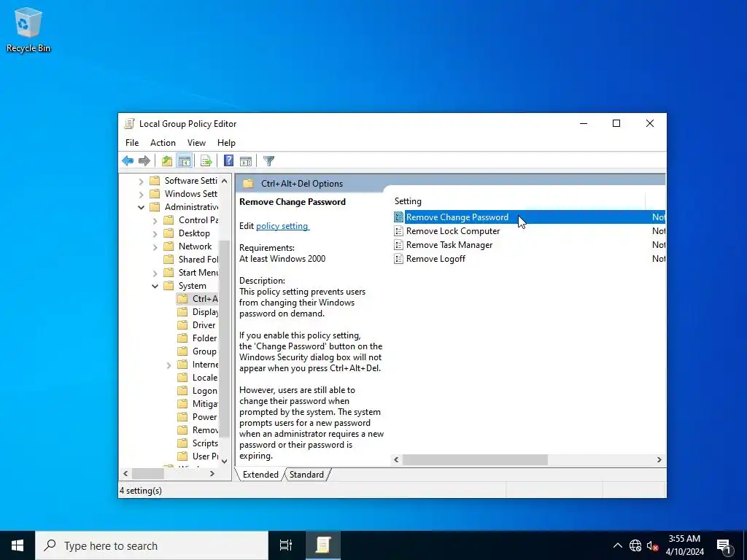Click tree pane scroll down arrow
This screenshot has height=560, width=747.
pyautogui.click(x=225, y=461)
